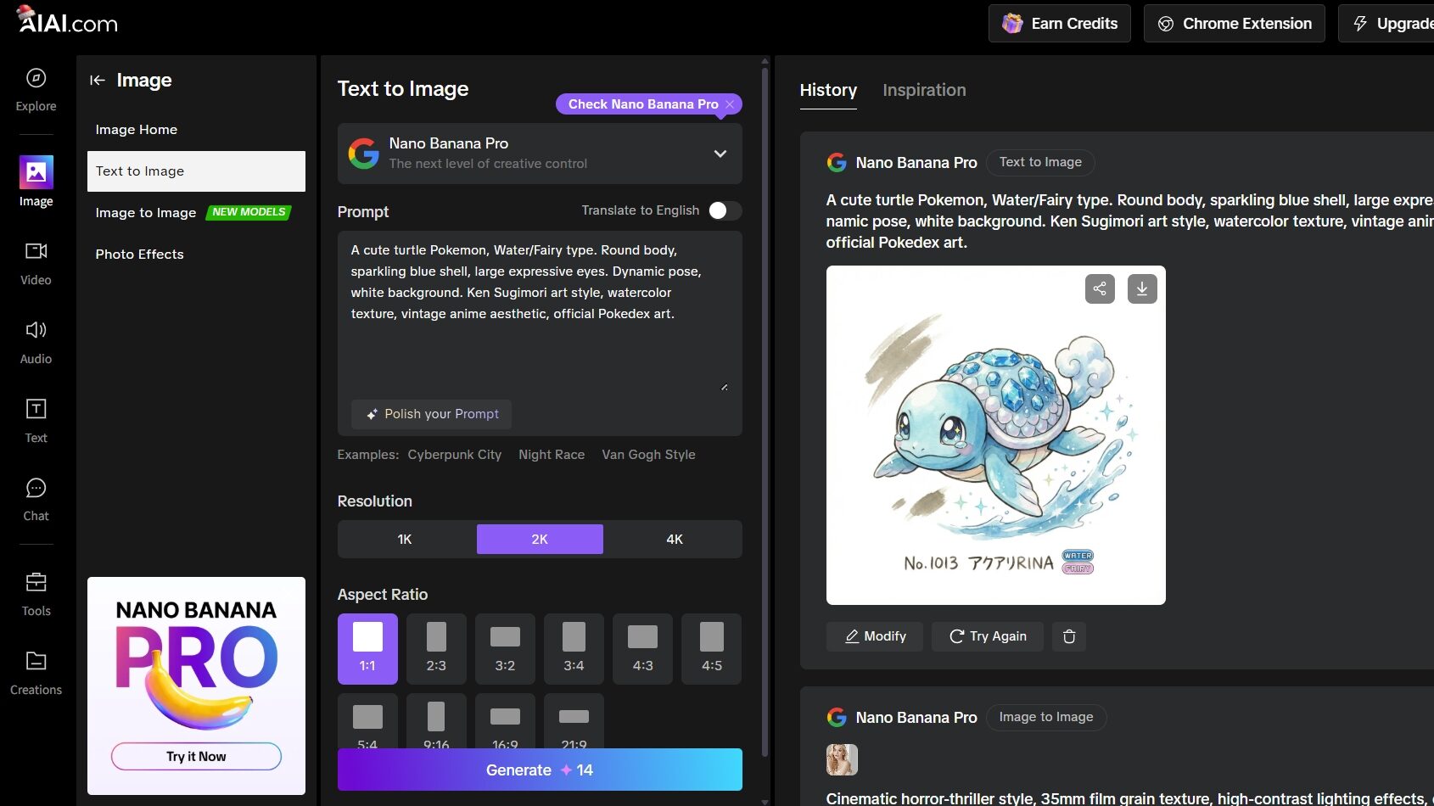Choose 1:1 aspect ratio
Image resolution: width=1434 pixels, height=806 pixels.
coord(367,649)
